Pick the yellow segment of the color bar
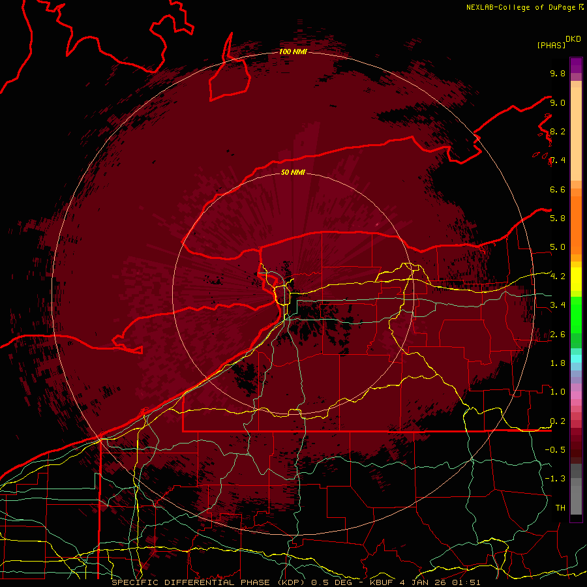The image size is (587, 587). (576, 279)
